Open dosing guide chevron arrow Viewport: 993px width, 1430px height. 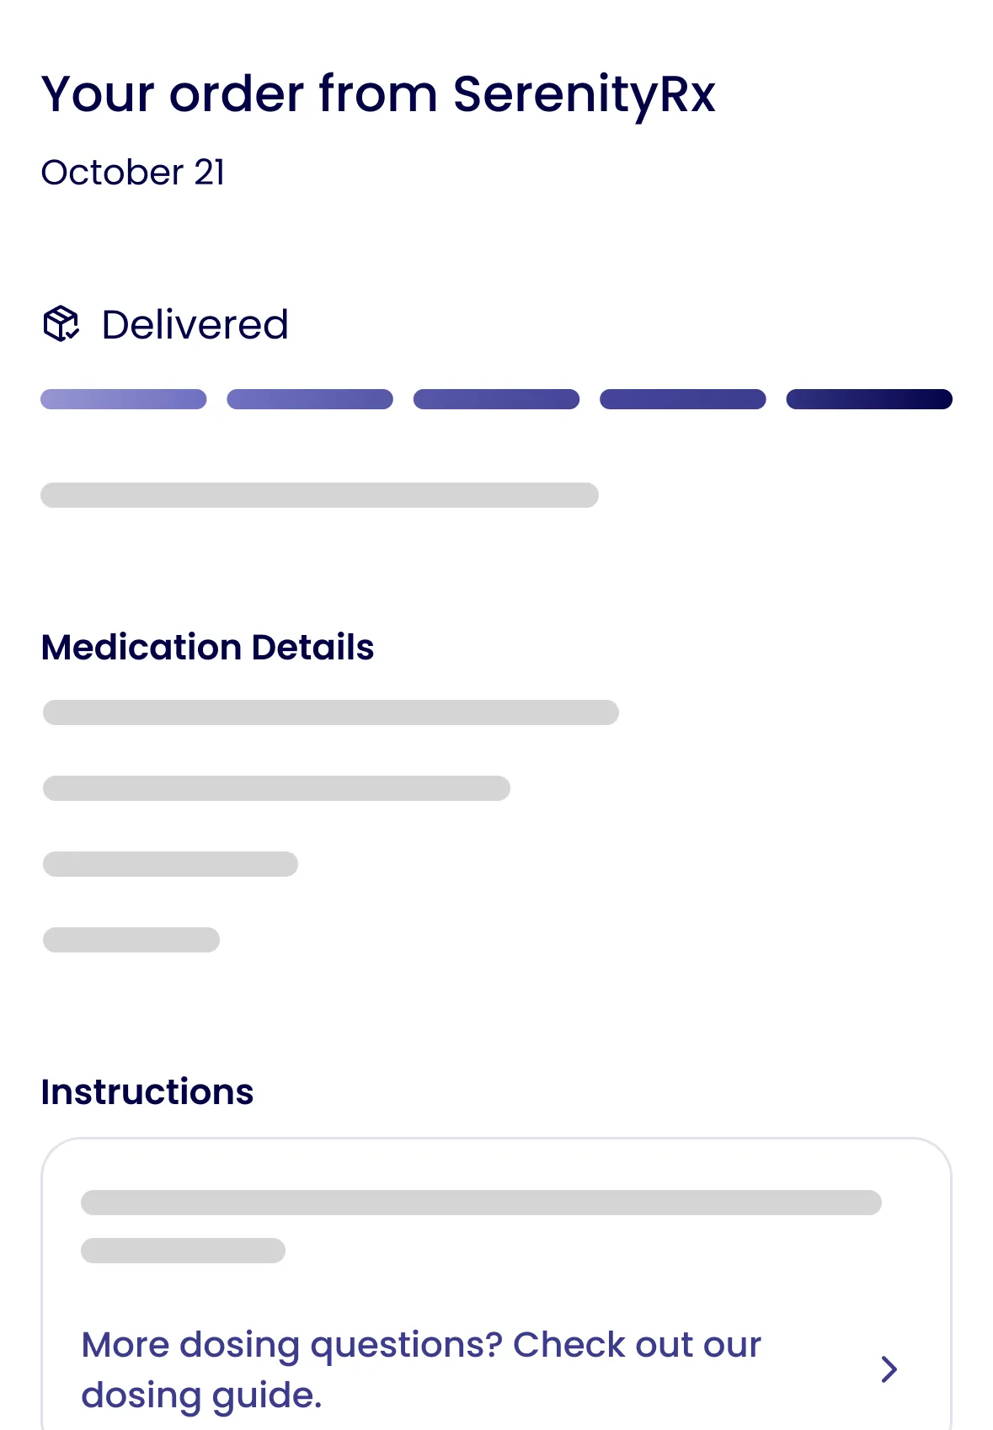tap(889, 1369)
